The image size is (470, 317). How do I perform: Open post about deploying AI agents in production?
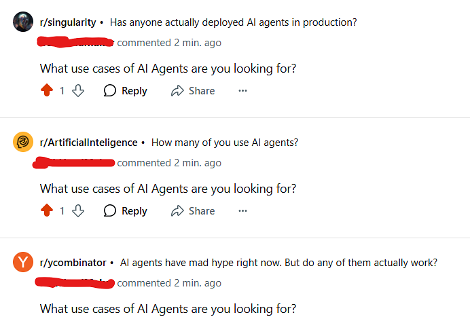tap(233, 22)
